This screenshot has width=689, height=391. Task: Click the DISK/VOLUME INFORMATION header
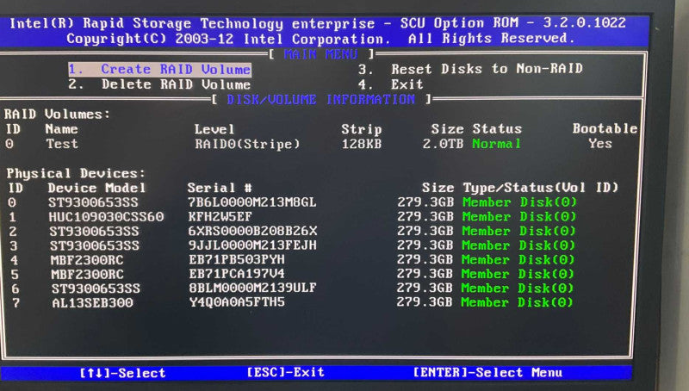coord(320,99)
